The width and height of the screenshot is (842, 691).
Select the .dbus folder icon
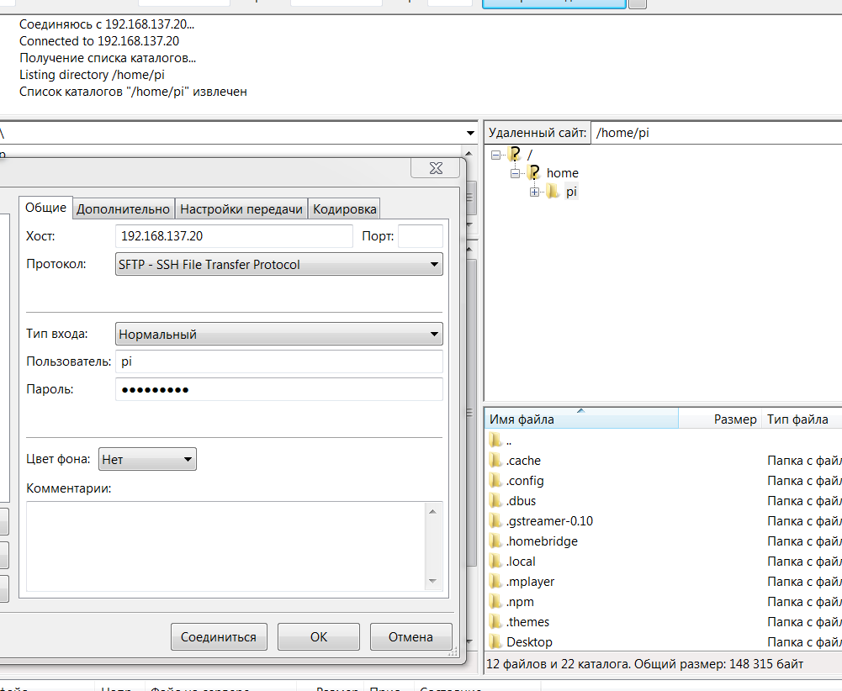pyautogui.click(x=495, y=500)
